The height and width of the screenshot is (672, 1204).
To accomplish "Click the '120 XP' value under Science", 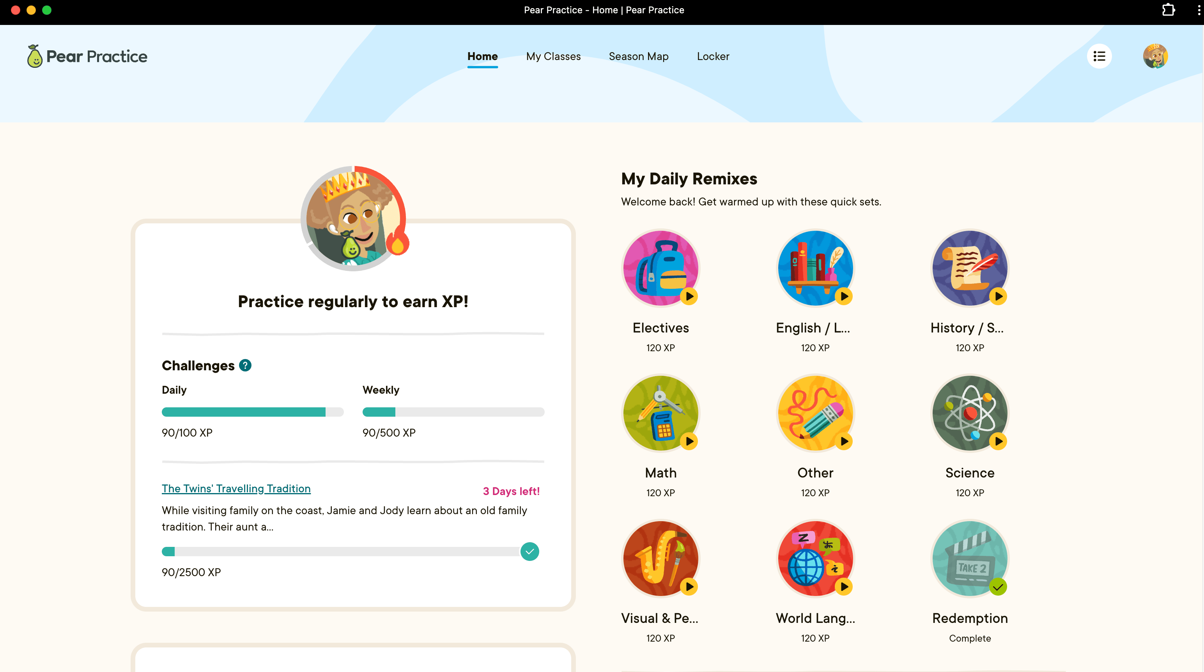I will (970, 493).
